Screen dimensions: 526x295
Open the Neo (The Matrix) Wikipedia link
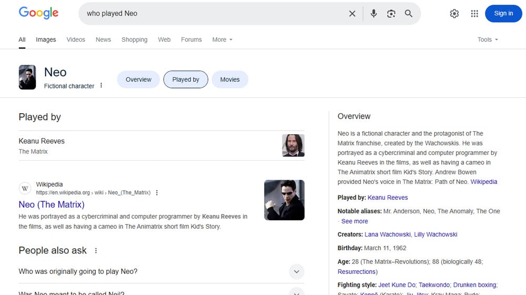click(52, 204)
